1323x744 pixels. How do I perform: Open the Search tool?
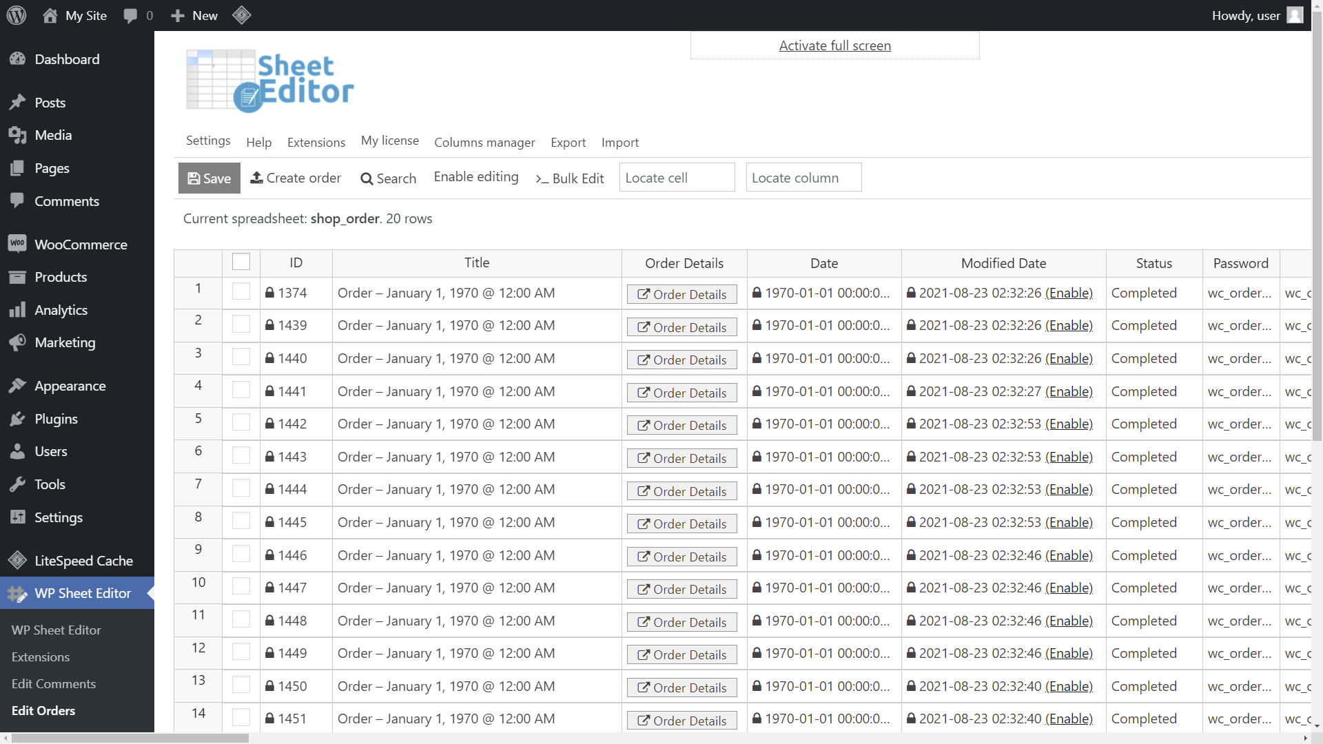[367, 178]
